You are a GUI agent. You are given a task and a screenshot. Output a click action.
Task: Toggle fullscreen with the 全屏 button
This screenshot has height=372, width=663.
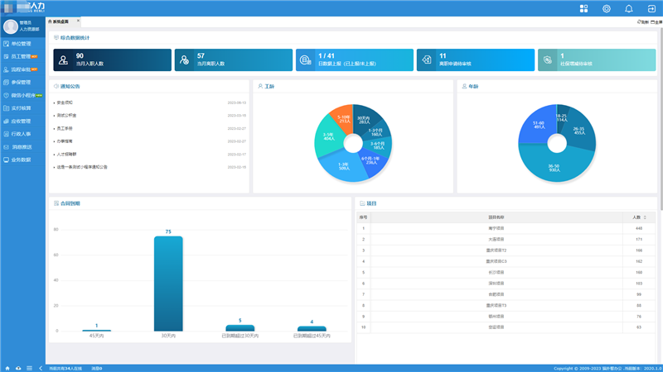(655, 22)
